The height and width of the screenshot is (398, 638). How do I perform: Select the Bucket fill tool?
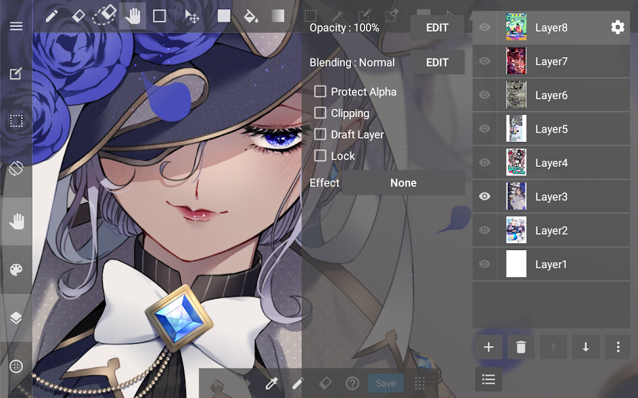(251, 16)
